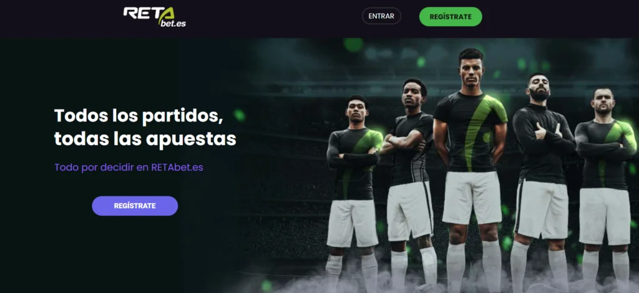
Task: Click the "bet.es" part of the logo
Action: click(172, 23)
